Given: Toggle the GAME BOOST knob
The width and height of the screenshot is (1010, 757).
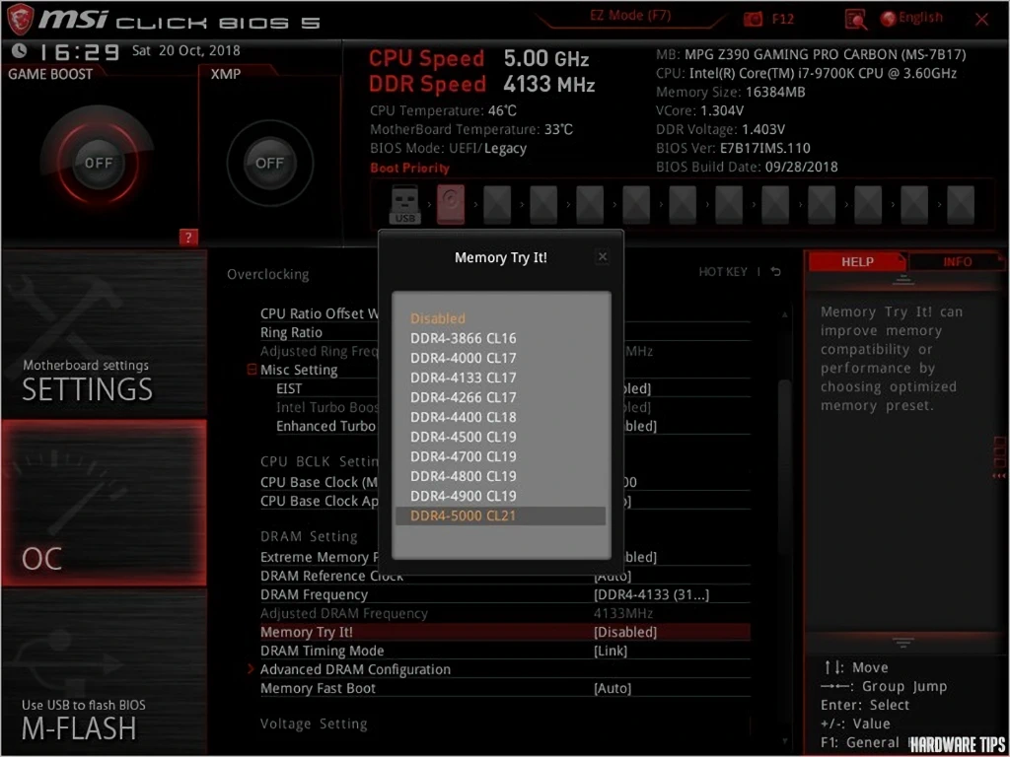Looking at the screenshot, I should point(98,163).
